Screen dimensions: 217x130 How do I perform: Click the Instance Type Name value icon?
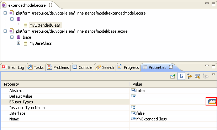click(x=133, y=107)
